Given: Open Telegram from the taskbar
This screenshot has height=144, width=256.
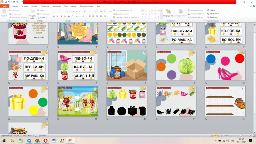Looking at the screenshot, I should pyautogui.click(x=29, y=140).
